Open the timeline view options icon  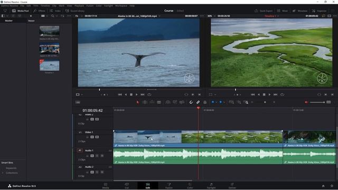click(78, 102)
